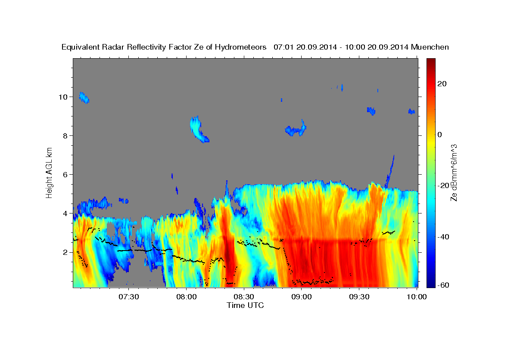This screenshot has height=345, width=517.
Task: Click the plot title text
Action: [x=255, y=47]
